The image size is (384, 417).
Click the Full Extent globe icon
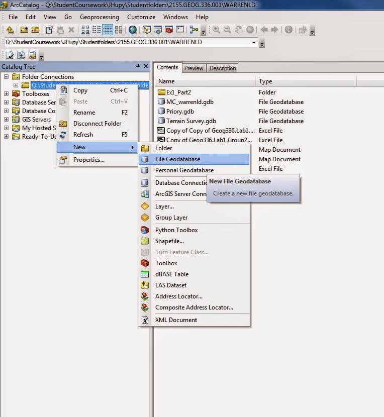(x=250, y=30)
